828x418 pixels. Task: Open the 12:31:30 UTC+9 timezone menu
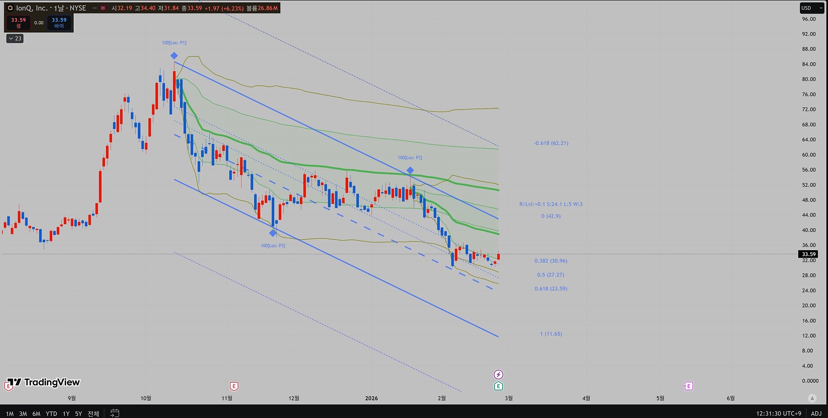click(778, 413)
